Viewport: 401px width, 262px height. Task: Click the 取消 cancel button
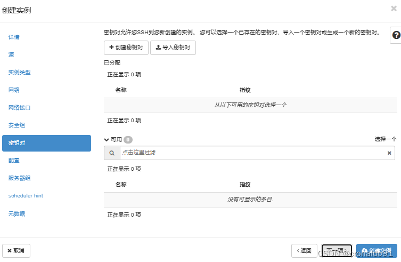tap(16, 251)
